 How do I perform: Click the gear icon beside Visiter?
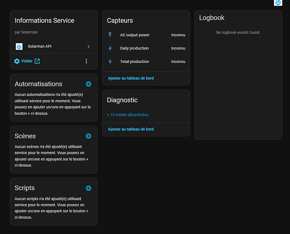17,61
